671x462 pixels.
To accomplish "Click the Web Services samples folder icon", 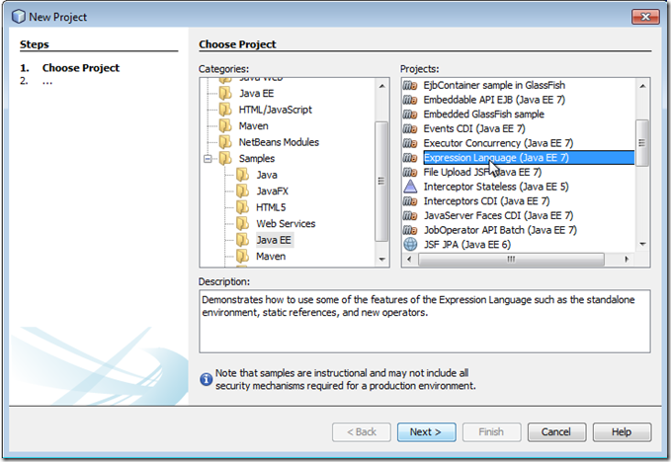I will tap(243, 223).
